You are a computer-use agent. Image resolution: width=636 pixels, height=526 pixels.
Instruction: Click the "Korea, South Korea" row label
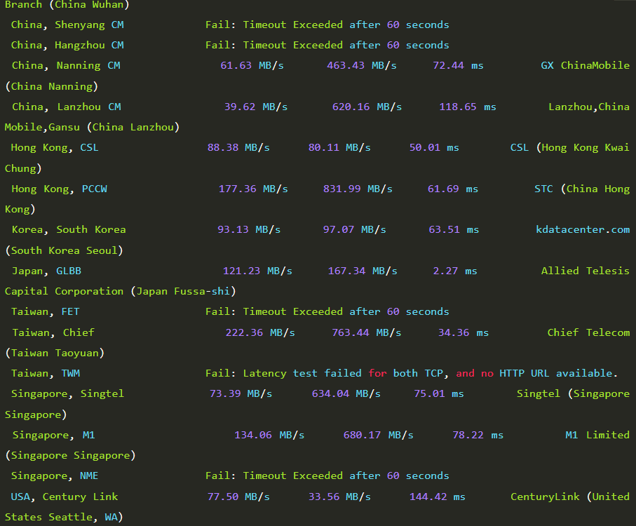tap(69, 229)
